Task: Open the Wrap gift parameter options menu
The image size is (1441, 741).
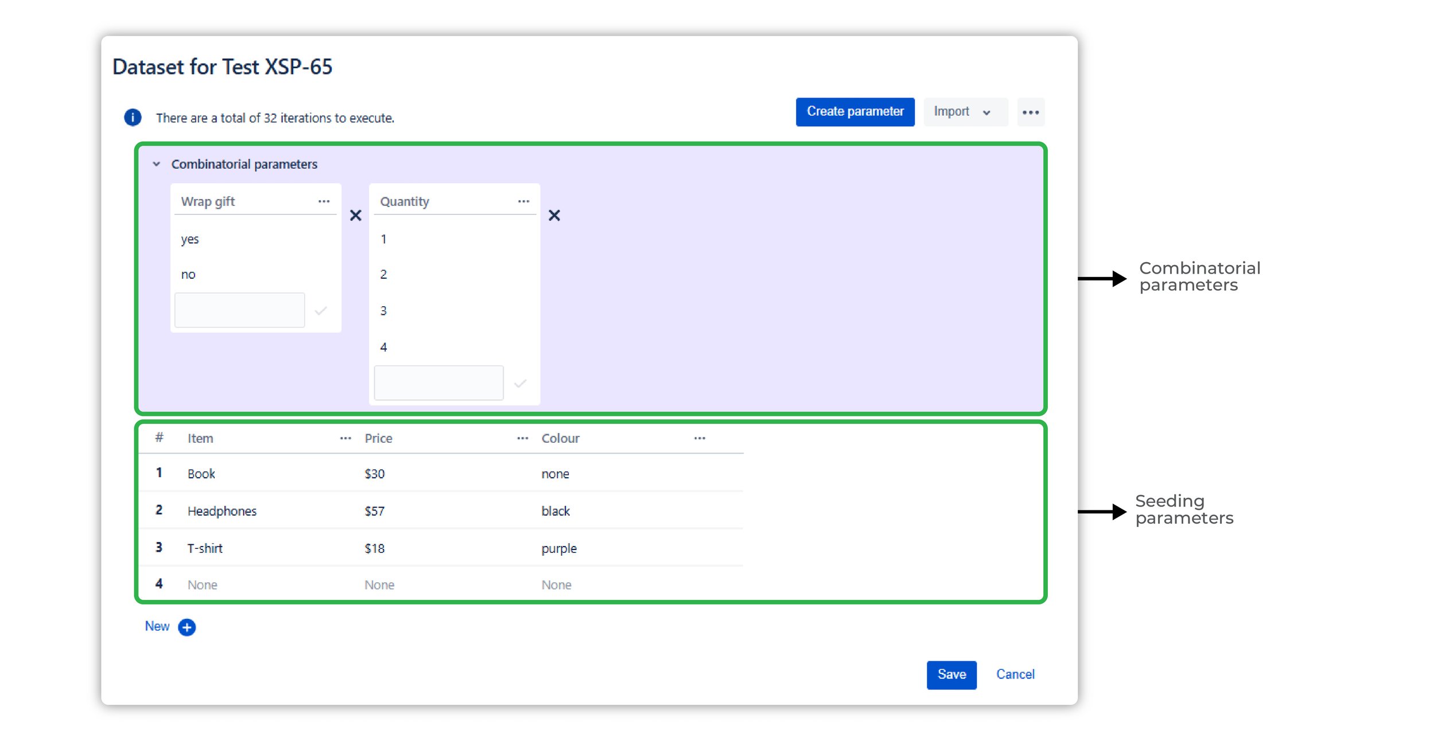Action: pos(324,201)
